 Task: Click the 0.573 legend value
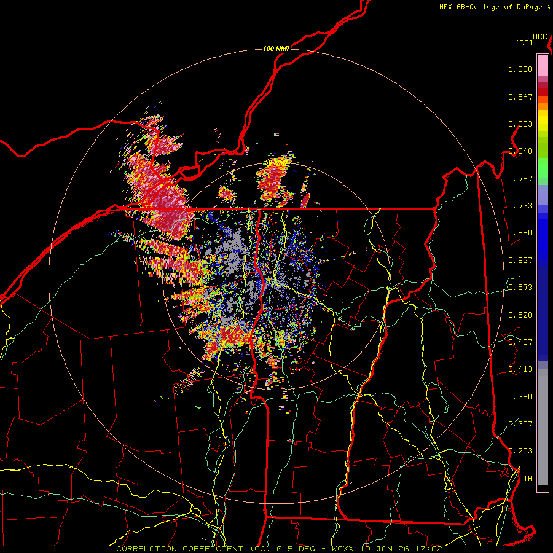coord(520,288)
